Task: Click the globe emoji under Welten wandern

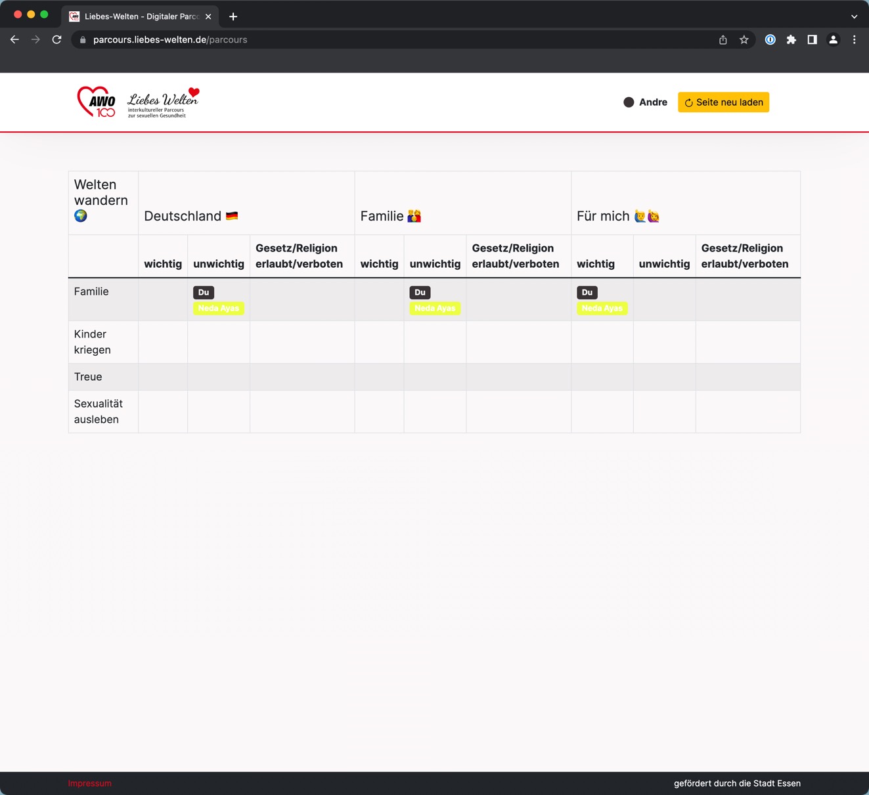Action: pos(81,216)
